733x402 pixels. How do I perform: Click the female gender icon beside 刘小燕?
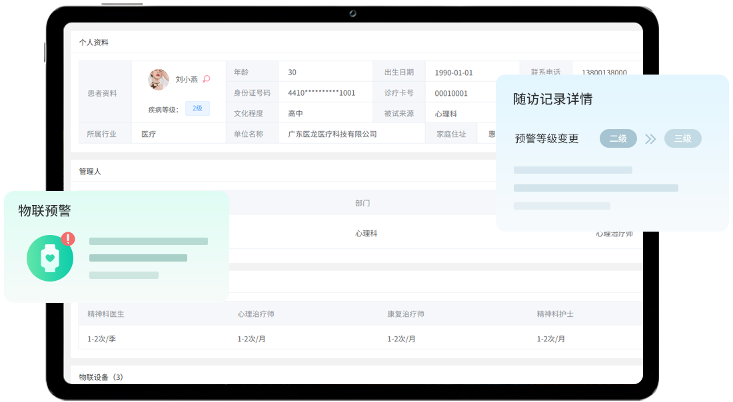207,79
